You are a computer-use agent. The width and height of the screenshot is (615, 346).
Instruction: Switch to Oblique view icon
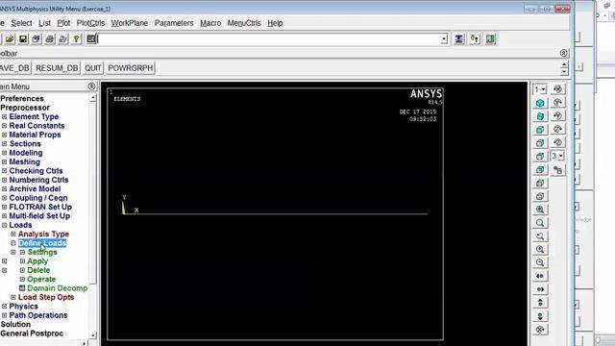click(540, 116)
